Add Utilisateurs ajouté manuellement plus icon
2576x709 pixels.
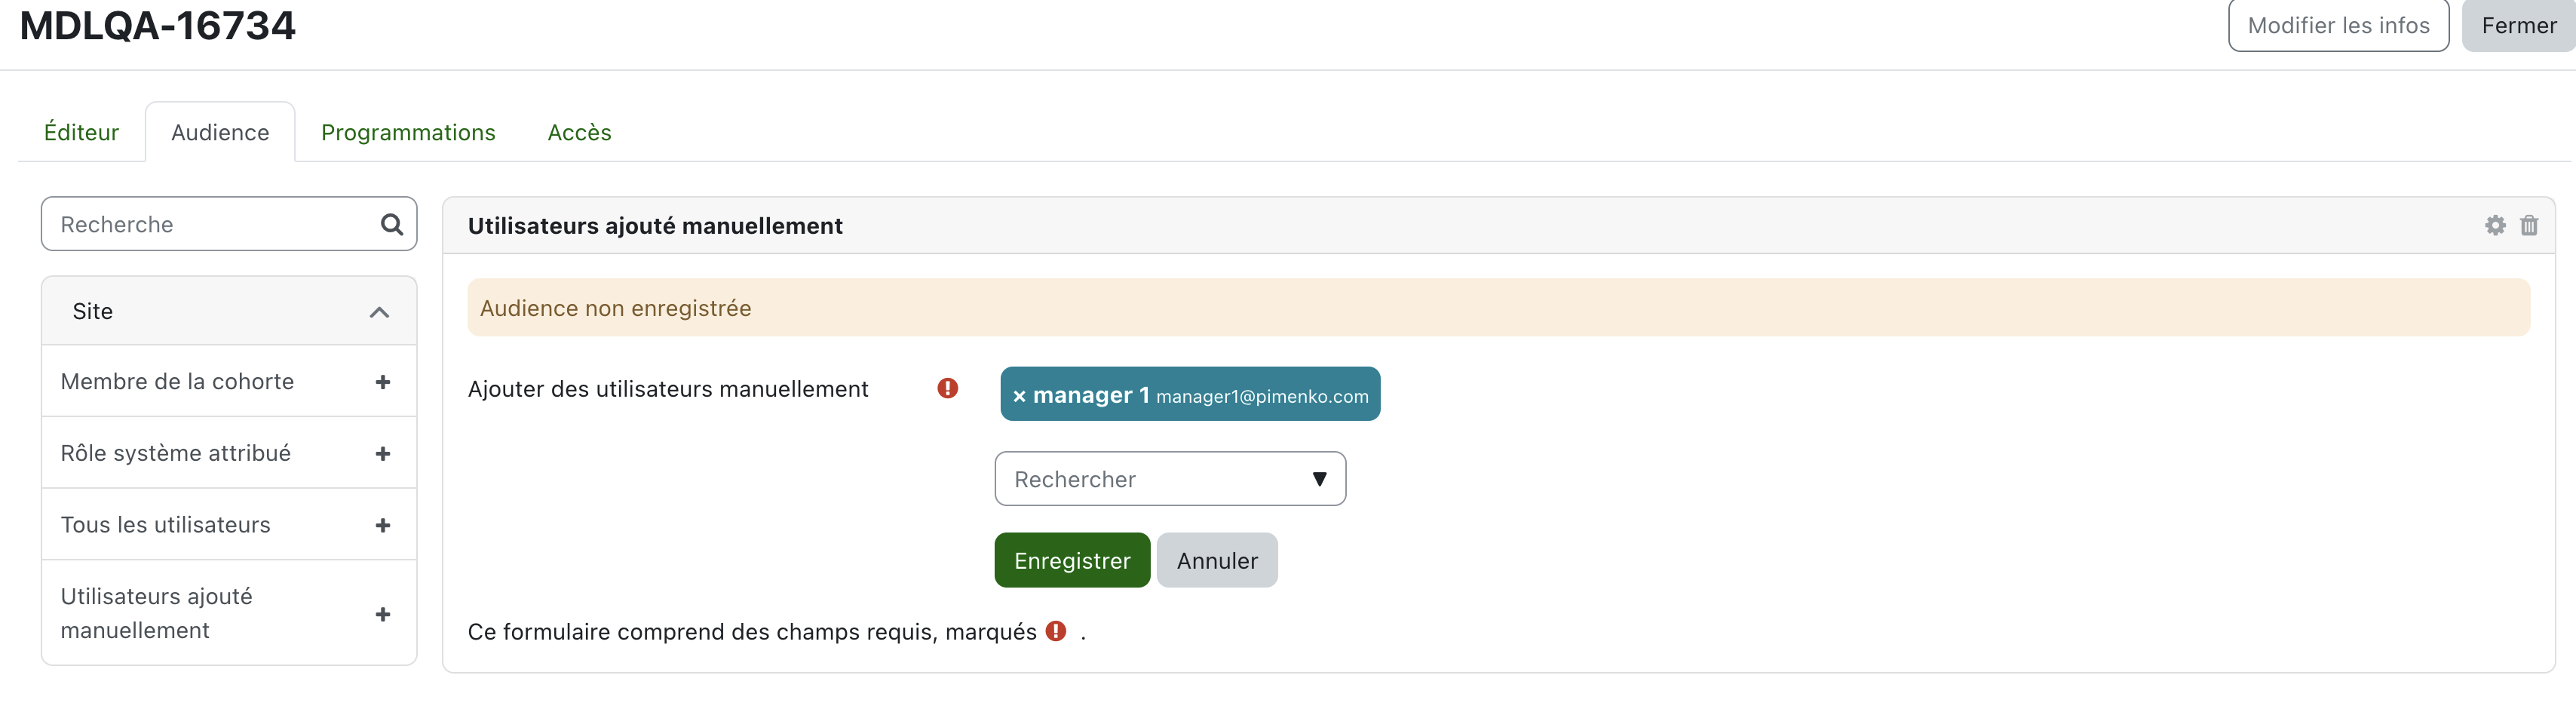tap(382, 614)
